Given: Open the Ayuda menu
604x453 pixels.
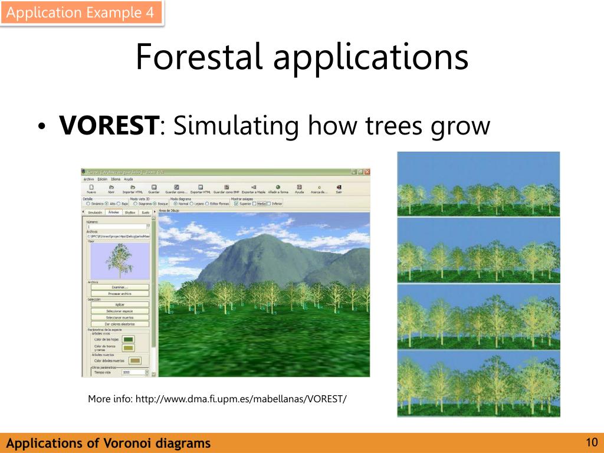Looking at the screenshot, I should tap(128, 179).
